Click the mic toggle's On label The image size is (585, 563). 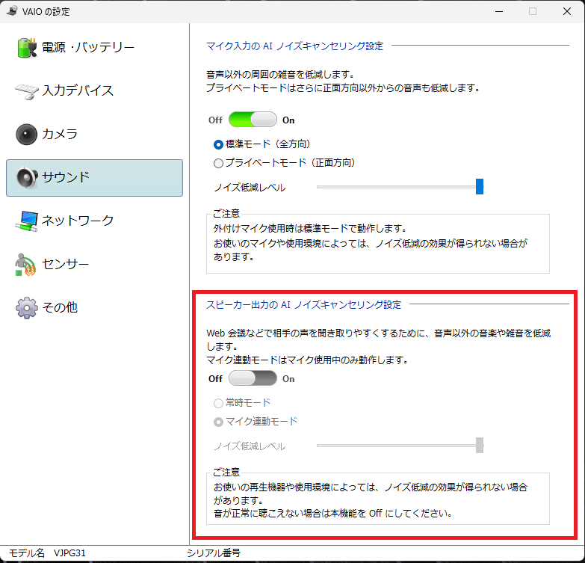(288, 120)
